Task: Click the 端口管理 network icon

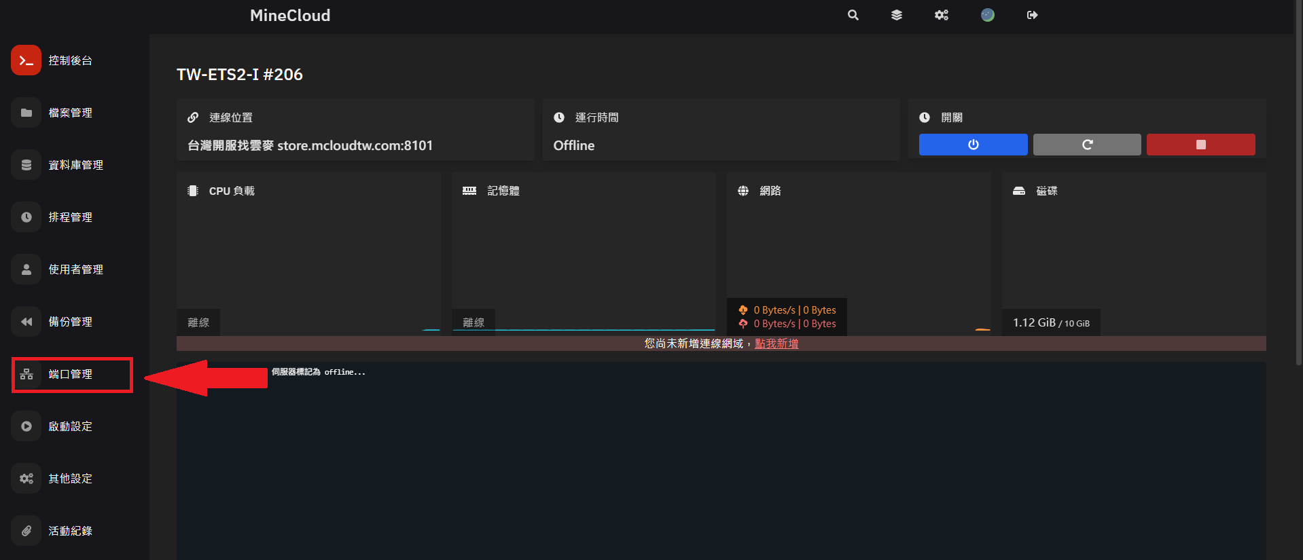Action: [x=26, y=374]
